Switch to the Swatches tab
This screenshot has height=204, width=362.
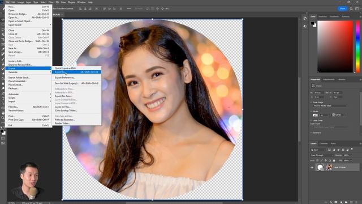point(322,16)
